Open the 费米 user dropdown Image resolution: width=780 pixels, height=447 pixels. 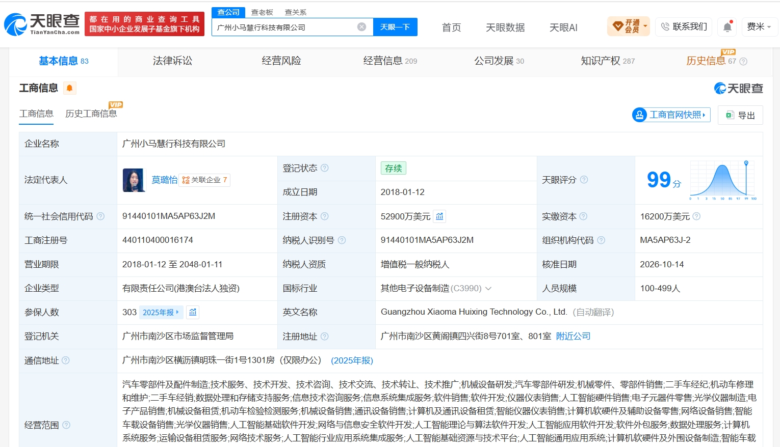click(x=759, y=26)
